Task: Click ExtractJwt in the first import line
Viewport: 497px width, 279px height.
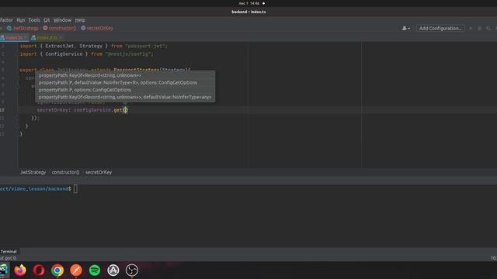Action: coord(60,46)
